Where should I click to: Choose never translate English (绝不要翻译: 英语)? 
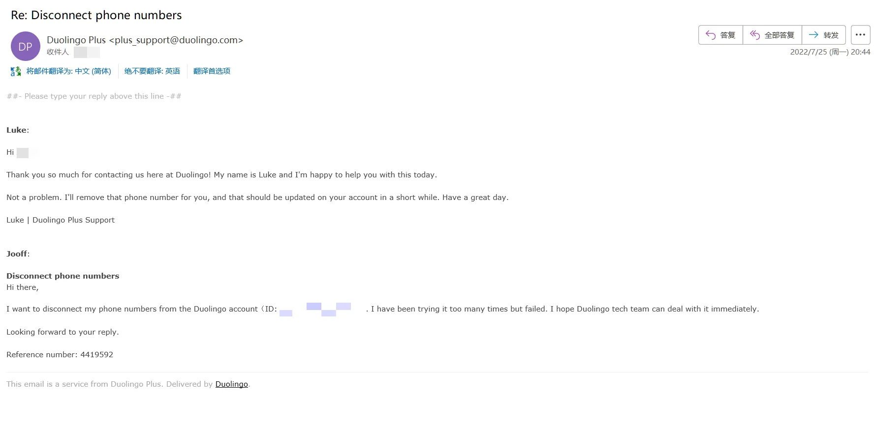(152, 71)
